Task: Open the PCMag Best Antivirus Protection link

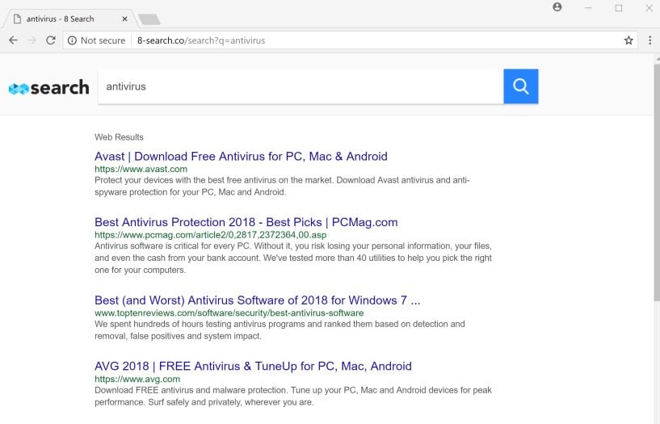Action: [246, 222]
